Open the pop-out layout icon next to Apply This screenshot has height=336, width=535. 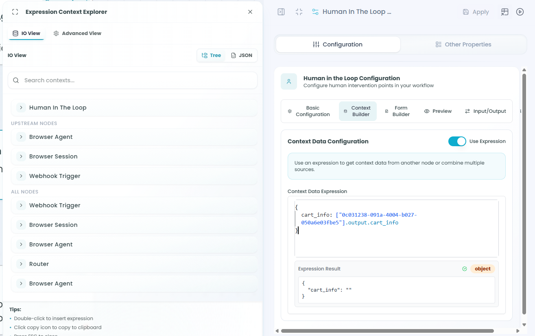coord(505,12)
